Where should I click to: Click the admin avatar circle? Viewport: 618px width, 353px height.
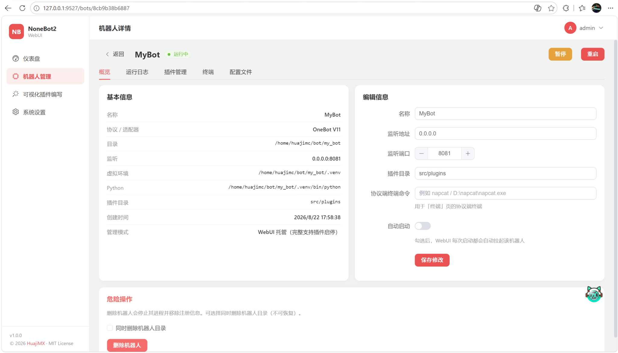(570, 28)
